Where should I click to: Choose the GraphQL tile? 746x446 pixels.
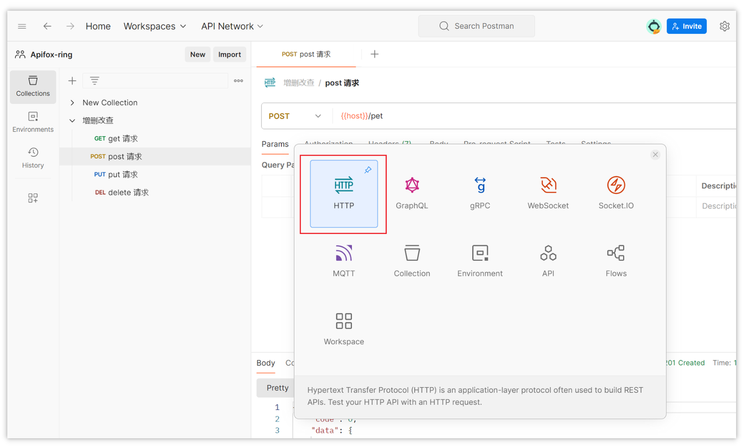point(412,194)
